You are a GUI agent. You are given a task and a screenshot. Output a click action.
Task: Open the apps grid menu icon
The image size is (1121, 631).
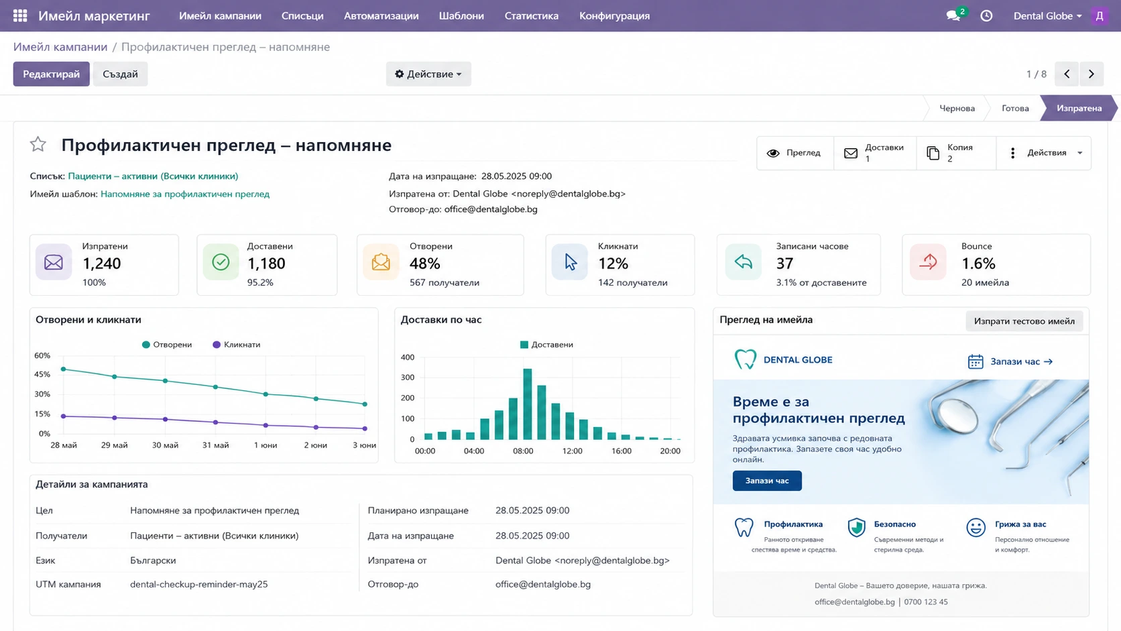click(20, 15)
